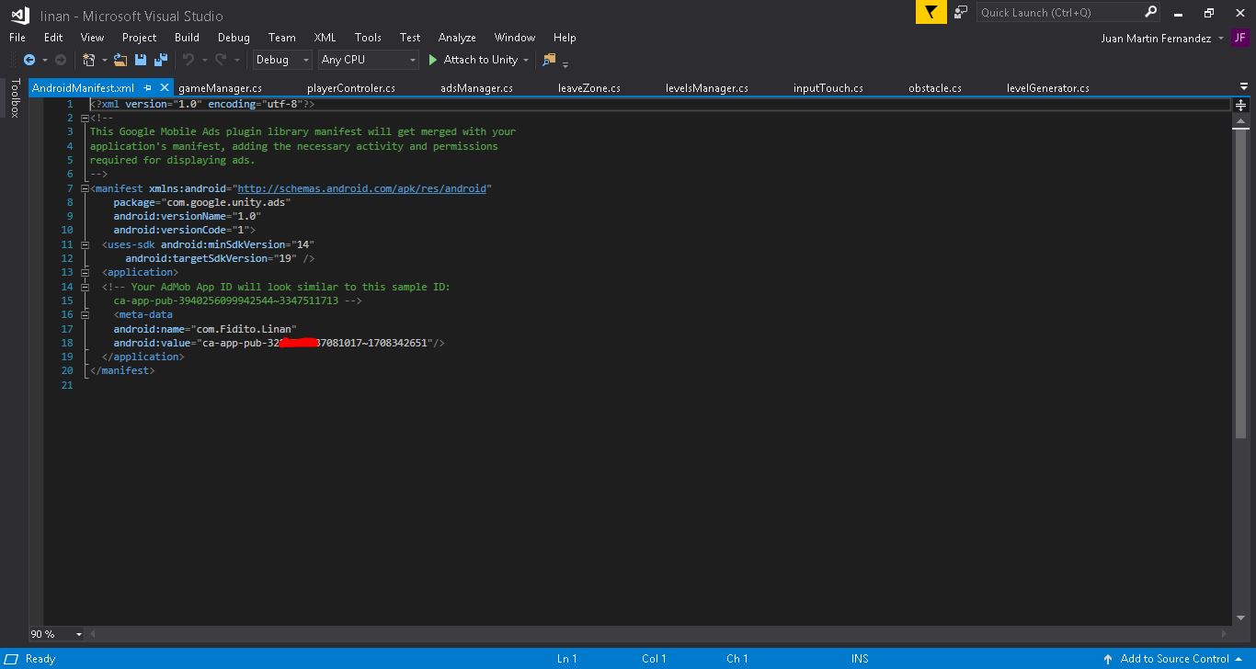Open the XML menu
This screenshot has width=1256, height=669.
[x=325, y=38]
